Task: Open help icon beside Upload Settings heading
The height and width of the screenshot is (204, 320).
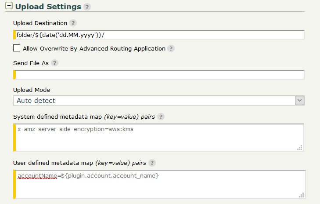Action: pyautogui.click(x=87, y=7)
